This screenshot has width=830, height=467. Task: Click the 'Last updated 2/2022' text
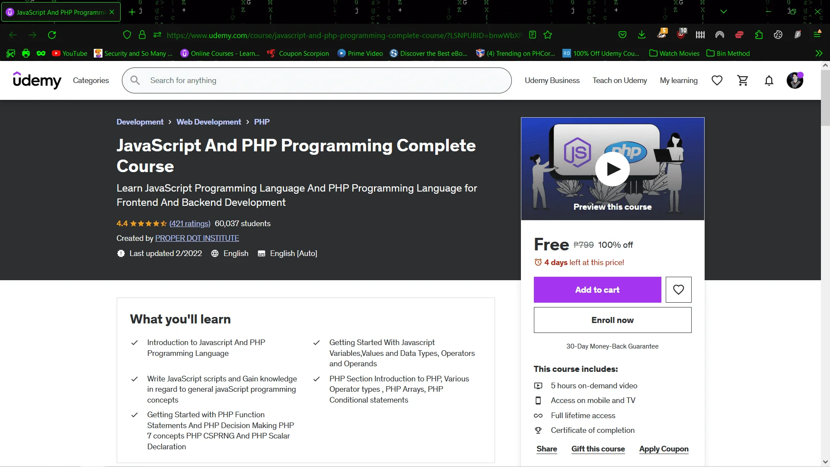coord(166,253)
